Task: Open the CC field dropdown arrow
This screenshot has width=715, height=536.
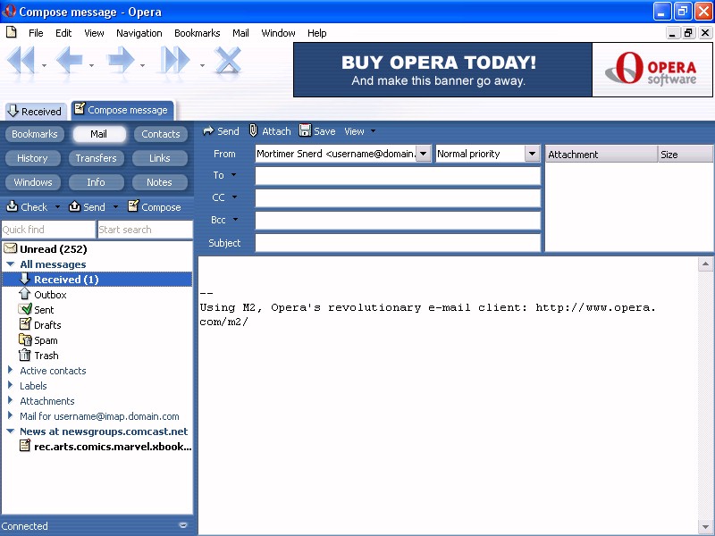Action: pos(235,197)
